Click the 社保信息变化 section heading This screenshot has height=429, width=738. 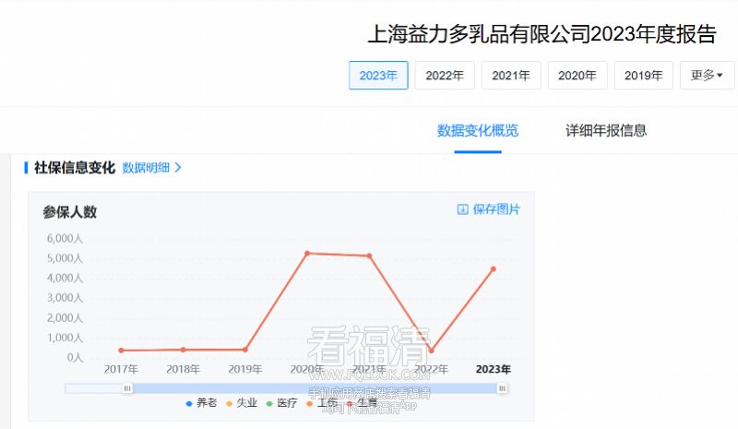(x=75, y=168)
